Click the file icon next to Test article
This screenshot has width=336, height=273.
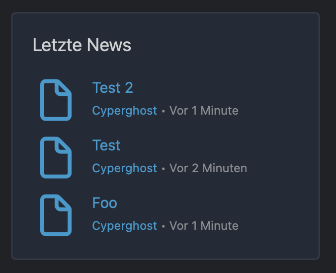pos(56,157)
